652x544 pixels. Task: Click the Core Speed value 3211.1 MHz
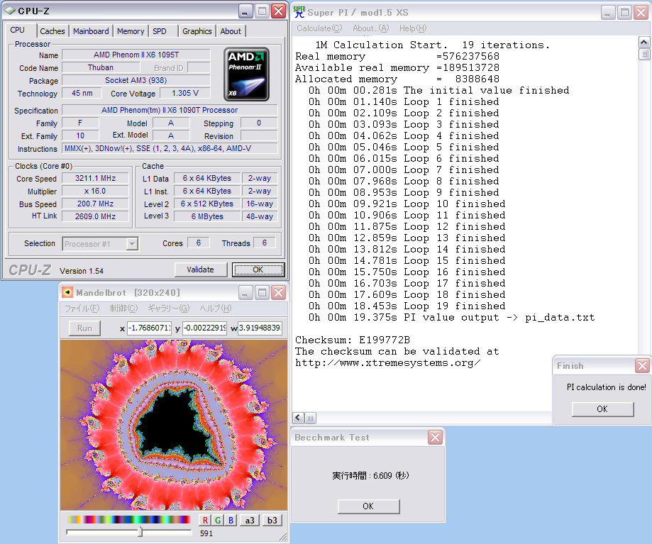(x=95, y=178)
